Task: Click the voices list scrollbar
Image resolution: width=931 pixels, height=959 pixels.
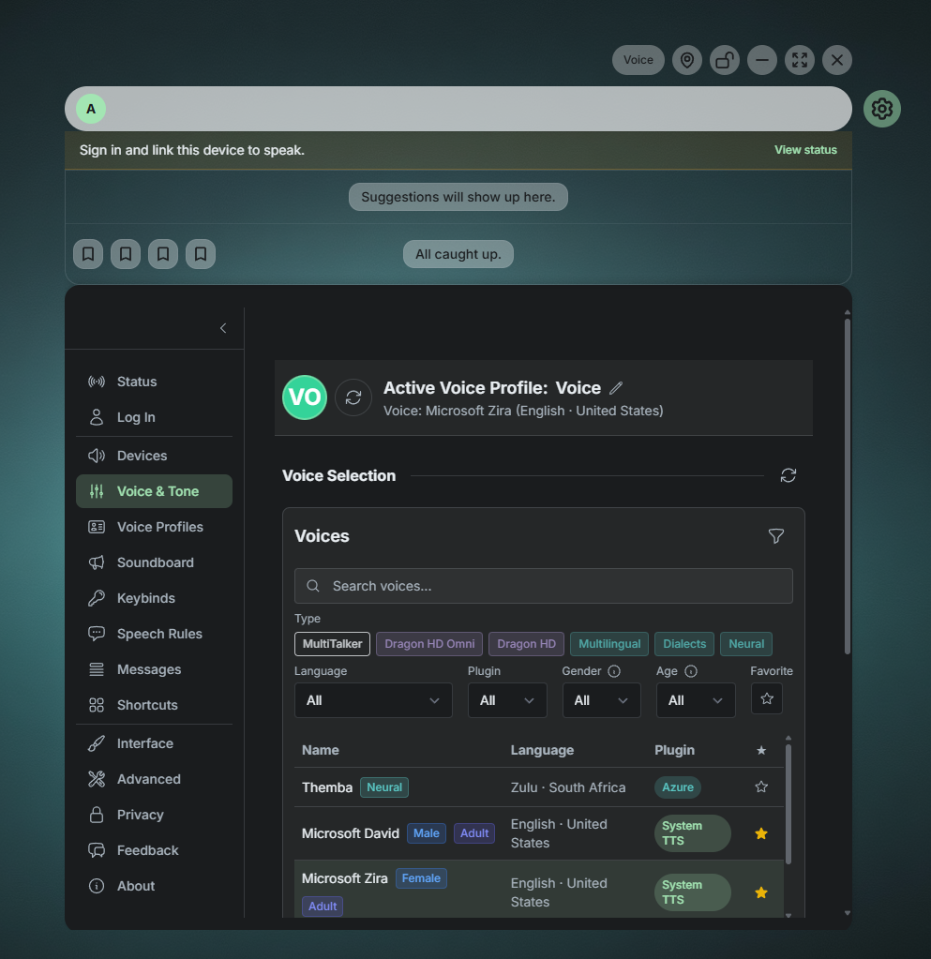Action: 788,804
